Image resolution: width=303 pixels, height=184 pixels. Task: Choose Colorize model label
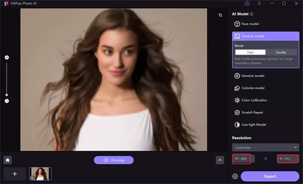pos(253,88)
